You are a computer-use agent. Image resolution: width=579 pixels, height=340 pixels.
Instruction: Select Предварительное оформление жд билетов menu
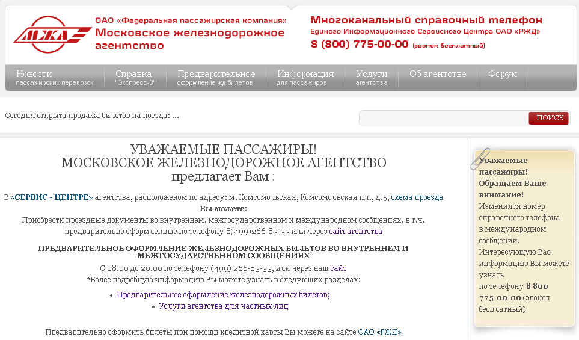pyautogui.click(x=216, y=78)
